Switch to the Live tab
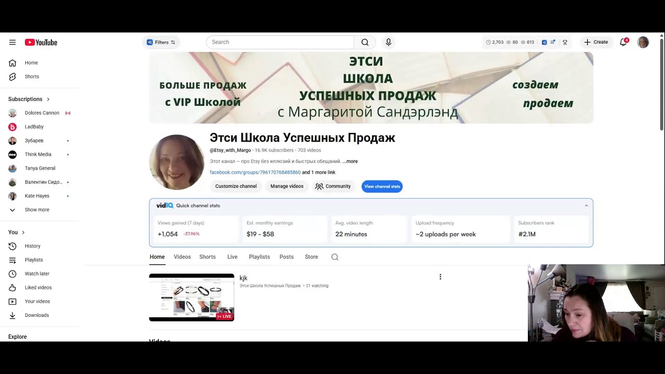The width and height of the screenshot is (665, 374). (232, 257)
